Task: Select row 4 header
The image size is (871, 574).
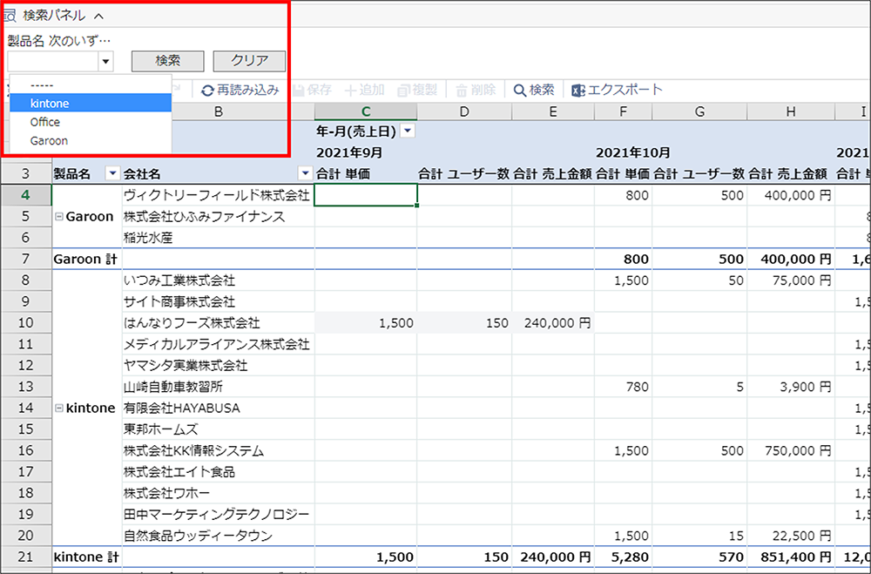Action: pyautogui.click(x=26, y=195)
